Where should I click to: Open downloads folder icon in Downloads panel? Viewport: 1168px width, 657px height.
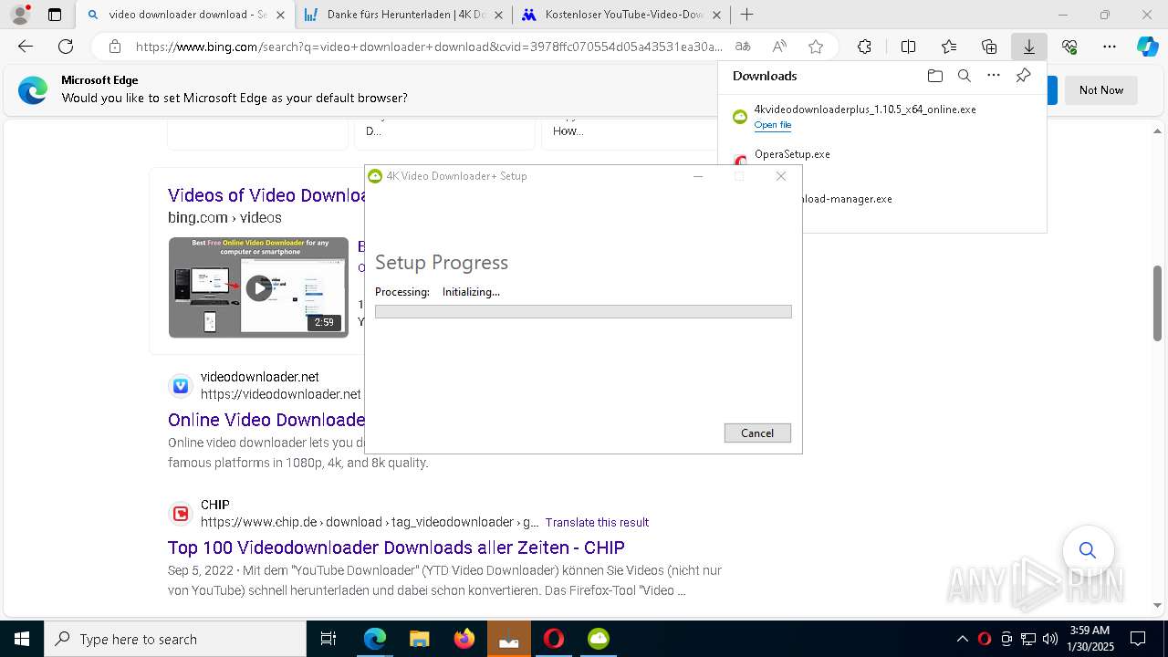(x=934, y=76)
